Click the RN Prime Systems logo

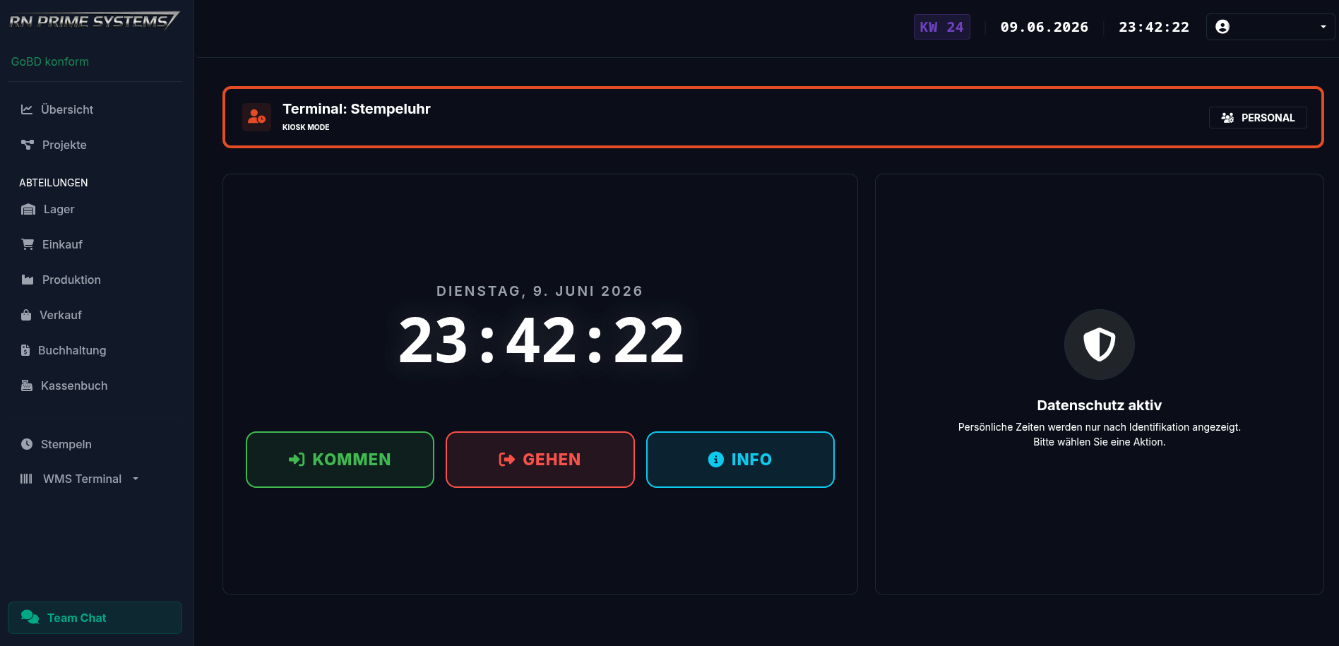coord(95,21)
